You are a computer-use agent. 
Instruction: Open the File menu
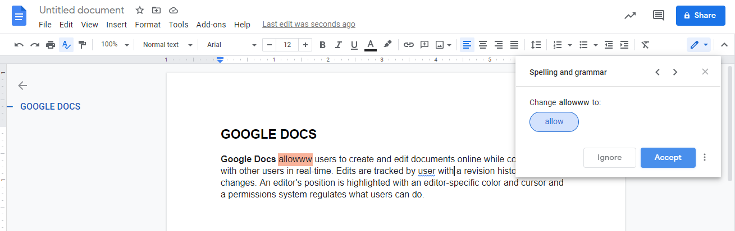(x=45, y=25)
